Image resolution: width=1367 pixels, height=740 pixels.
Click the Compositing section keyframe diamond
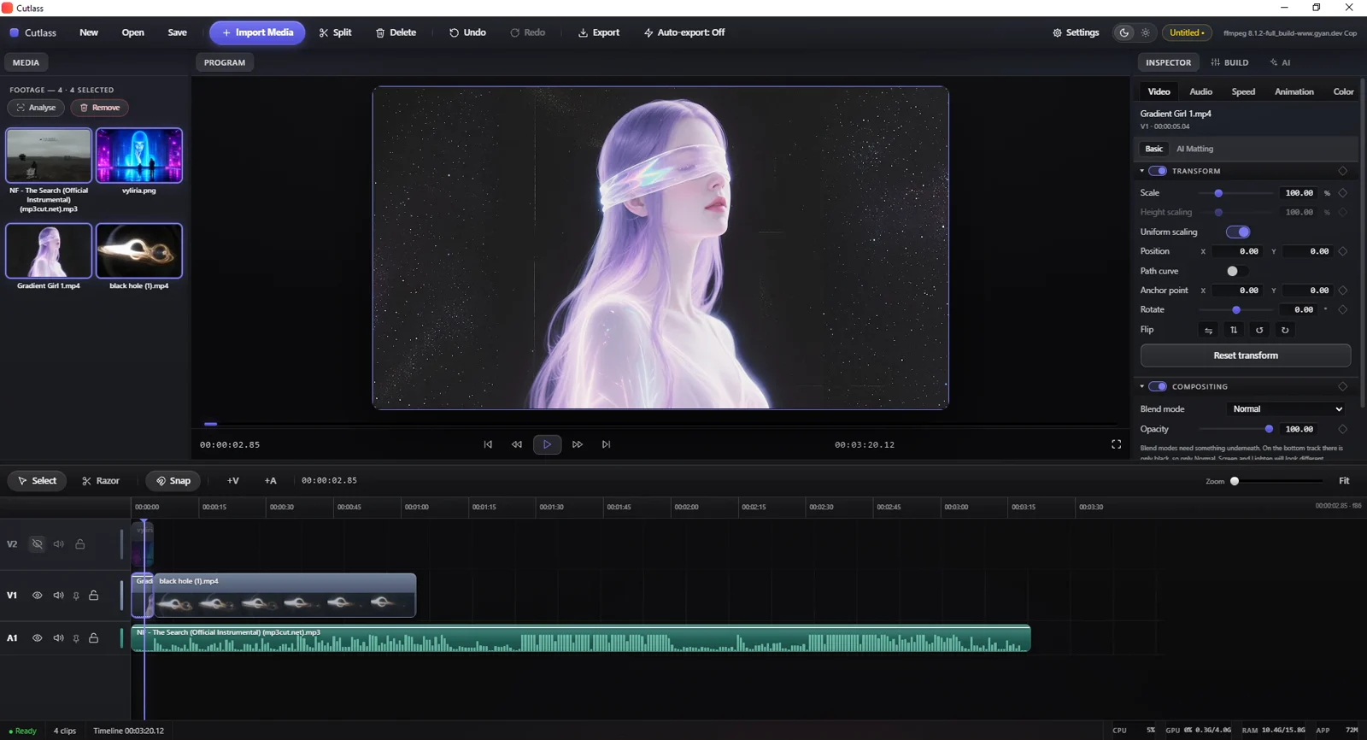click(1343, 386)
